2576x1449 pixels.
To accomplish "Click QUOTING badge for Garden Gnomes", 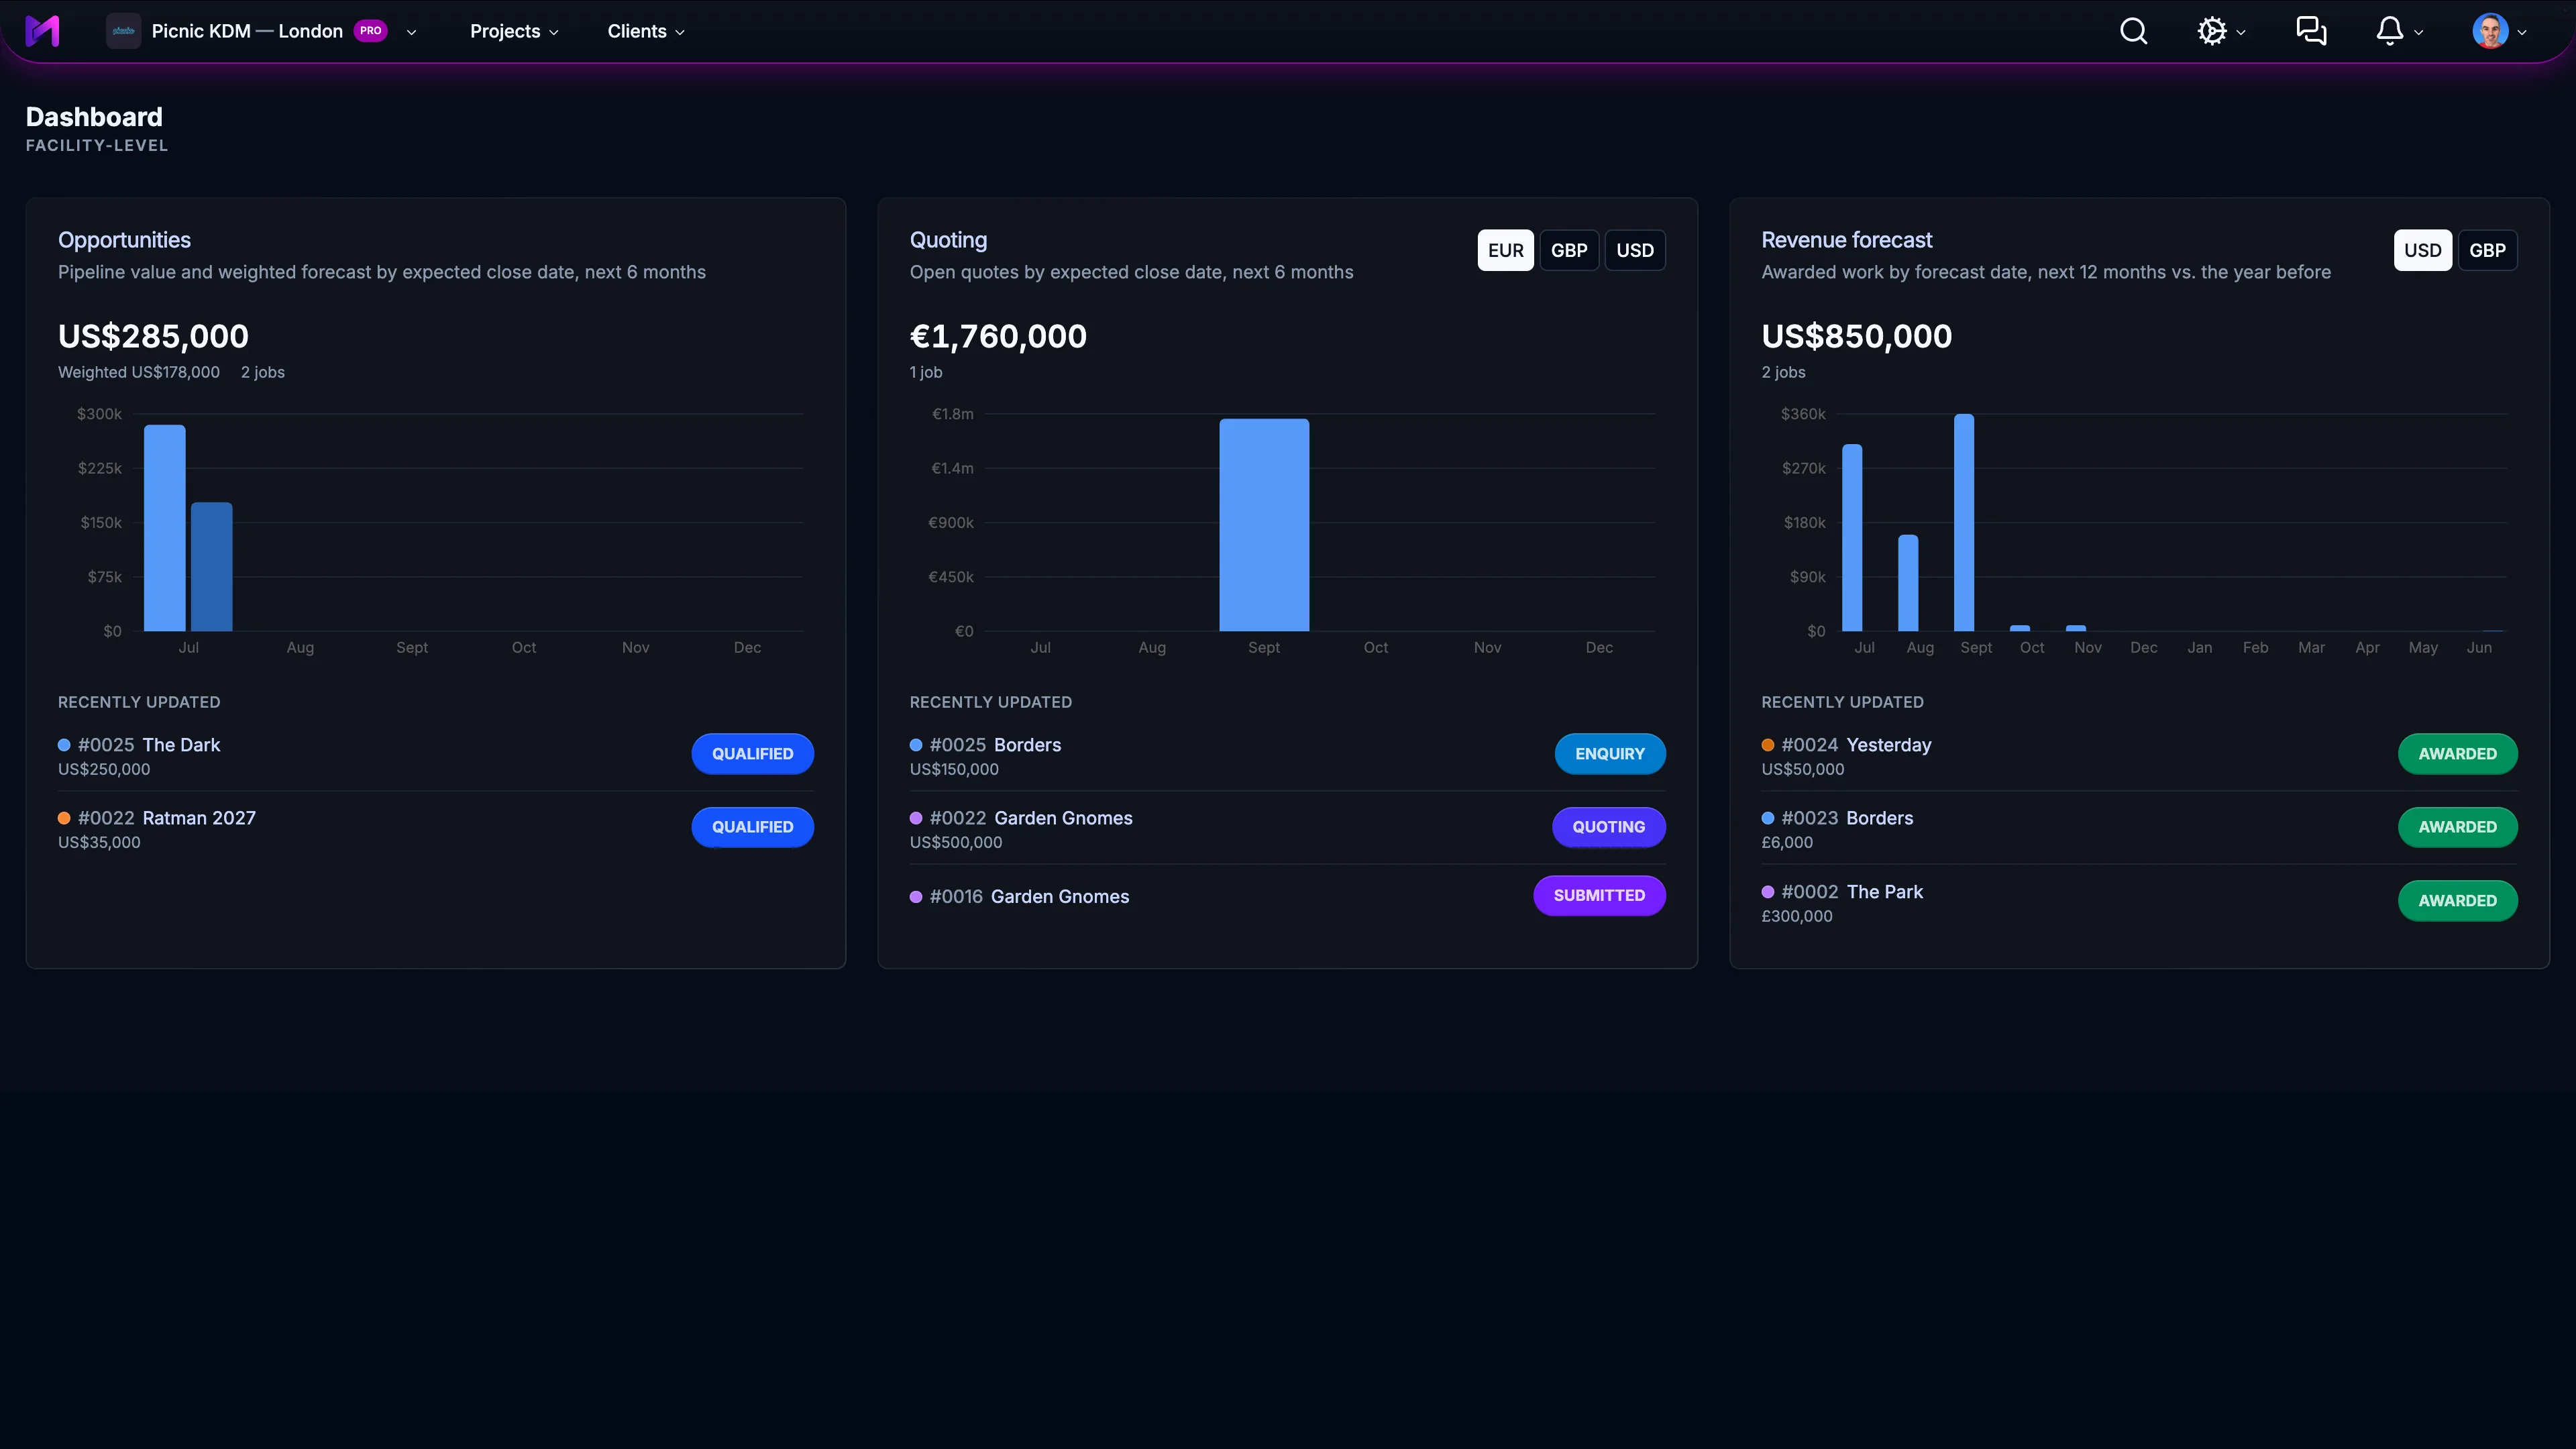I will [1608, 827].
